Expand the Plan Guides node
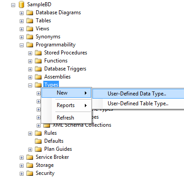Viewport: 184px width, 178px height. (30, 150)
